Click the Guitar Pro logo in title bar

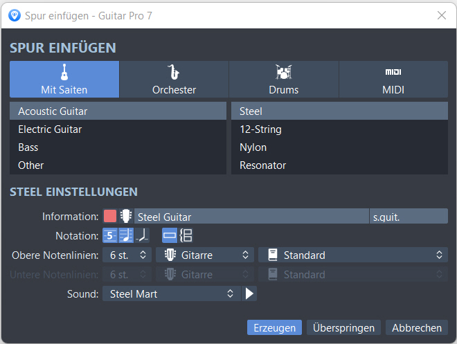pos(14,15)
